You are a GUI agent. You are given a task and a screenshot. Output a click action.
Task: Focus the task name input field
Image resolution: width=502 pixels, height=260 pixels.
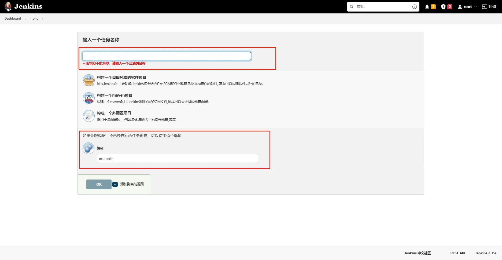click(167, 56)
